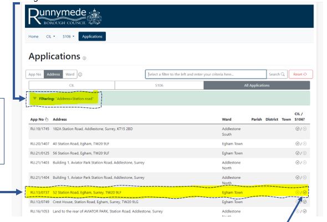Screen dimensions: 327x222
Task: Click info icon next to Ward filter
Action: coord(80,74)
